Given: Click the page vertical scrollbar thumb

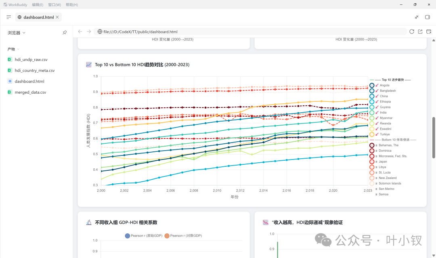Looking at the screenshot, I should pyautogui.click(x=434, y=138).
